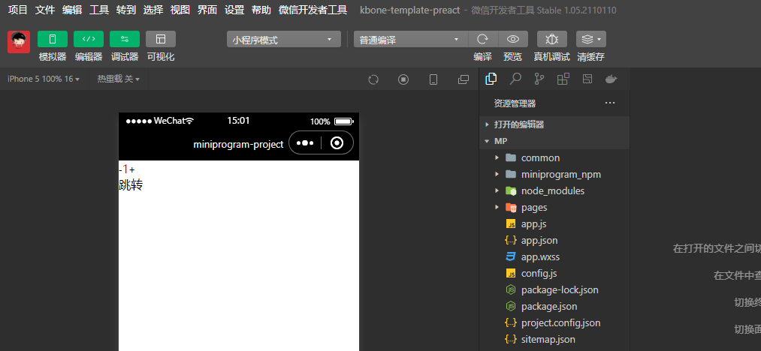The height and width of the screenshot is (351, 761).
Task: Select the Docker whale icon in sidebar
Action: [x=611, y=79]
